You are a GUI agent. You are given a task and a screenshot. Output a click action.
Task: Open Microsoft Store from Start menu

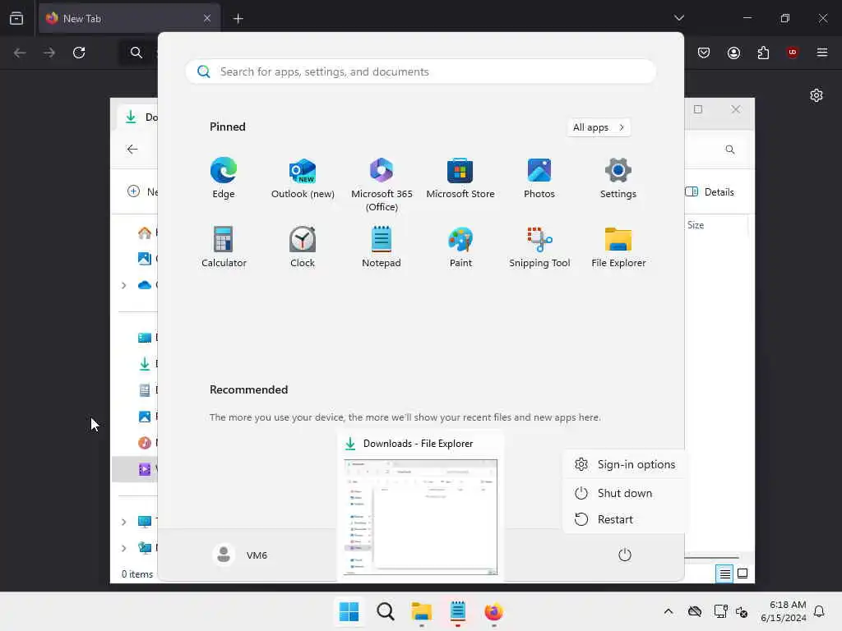pos(460,178)
